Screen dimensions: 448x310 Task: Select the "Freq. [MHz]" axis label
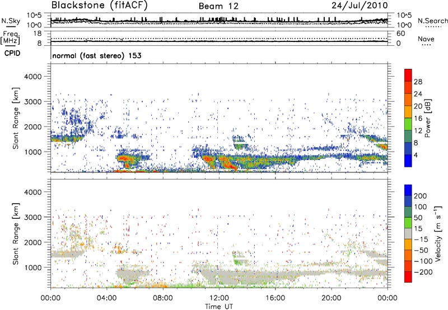pos(10,38)
